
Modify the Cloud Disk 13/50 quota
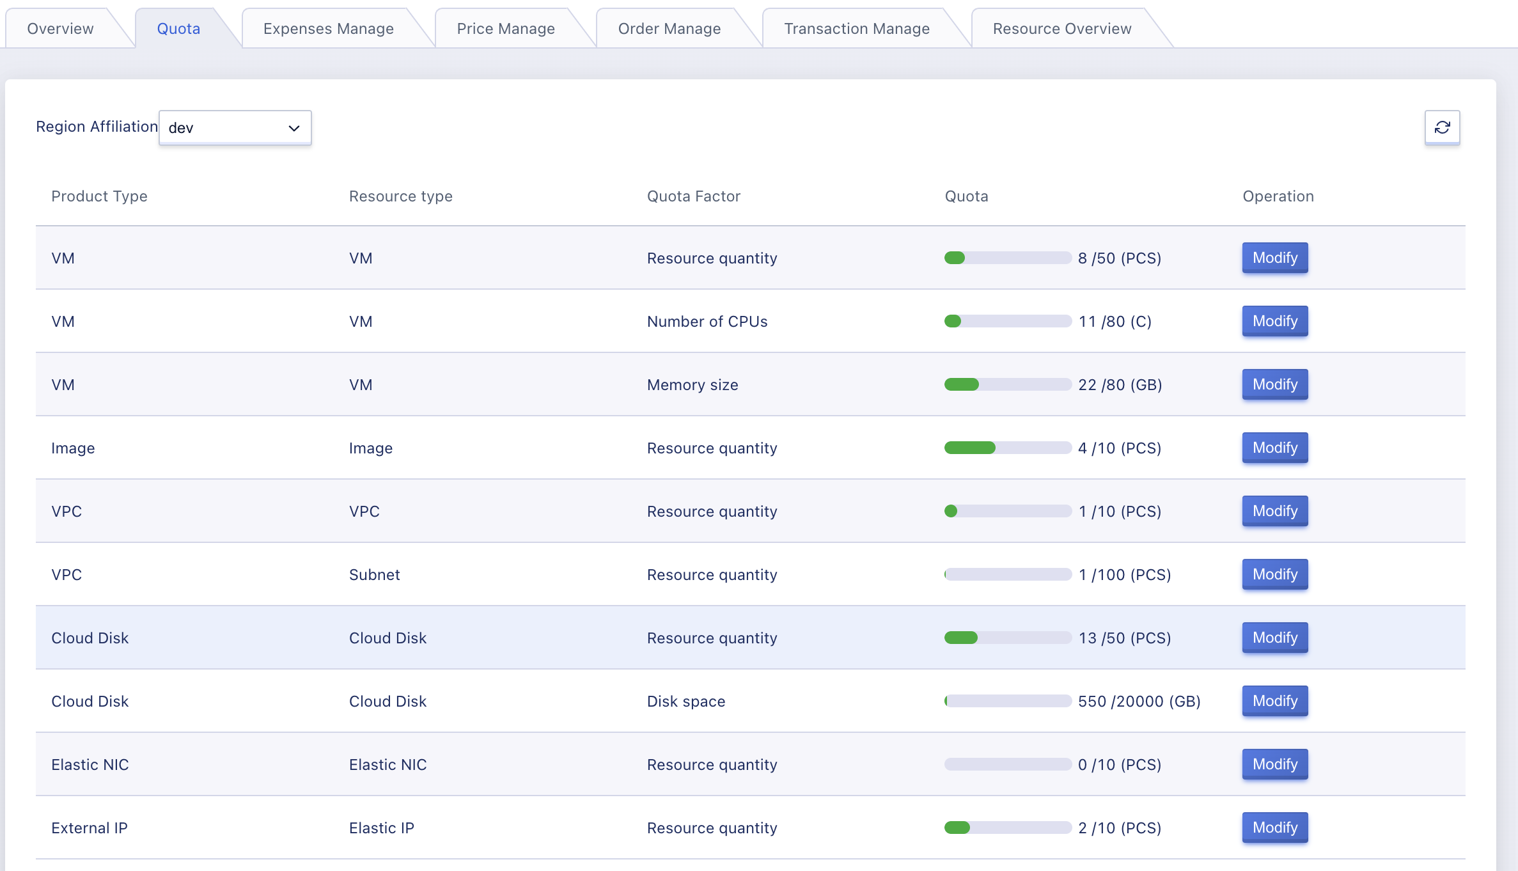coord(1275,638)
